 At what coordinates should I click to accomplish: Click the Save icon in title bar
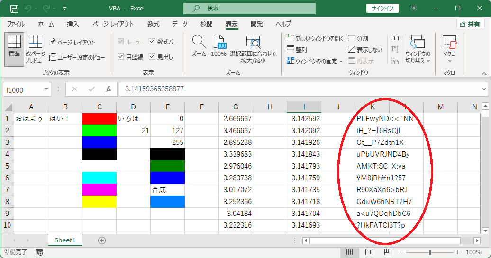14,9
